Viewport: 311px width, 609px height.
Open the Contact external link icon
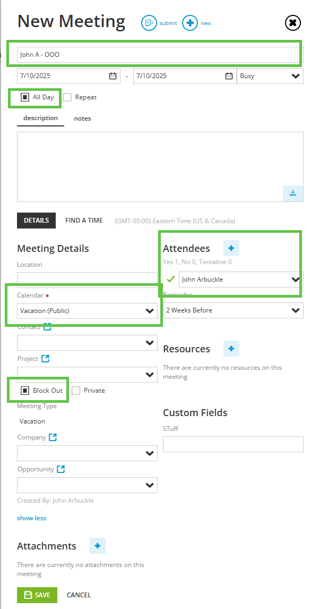[47, 327]
